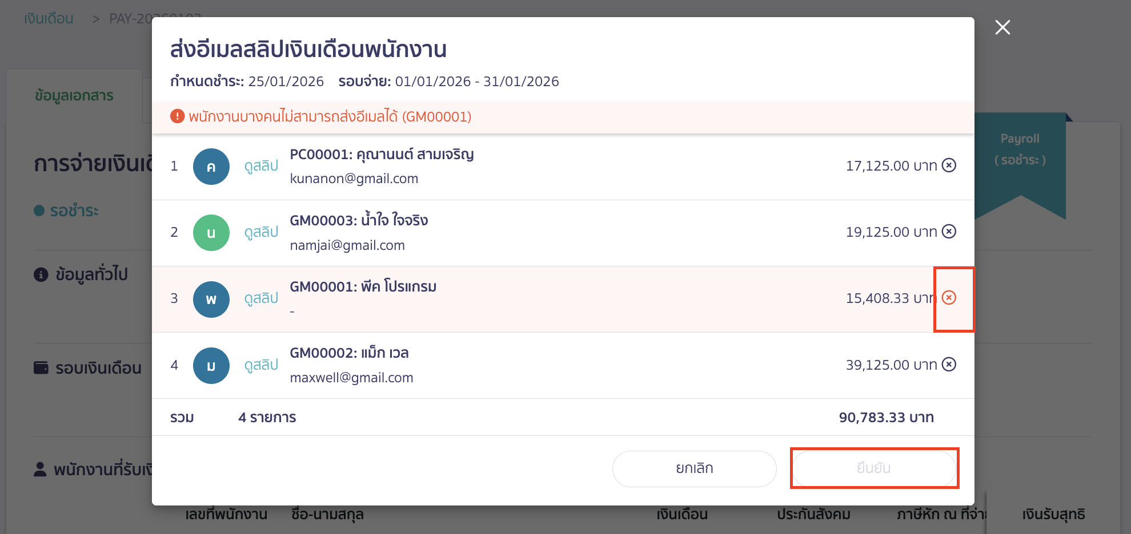Switch to the ข้อมูลเอกสาร tab
The height and width of the screenshot is (534, 1131).
74,96
